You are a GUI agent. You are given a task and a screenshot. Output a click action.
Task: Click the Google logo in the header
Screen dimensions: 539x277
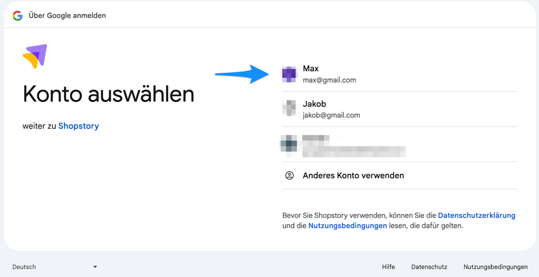point(17,16)
